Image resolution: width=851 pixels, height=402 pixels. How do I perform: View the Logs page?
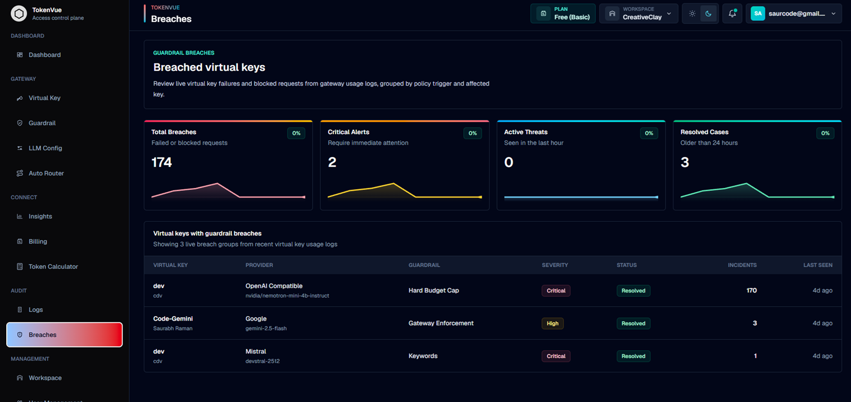[64, 310]
